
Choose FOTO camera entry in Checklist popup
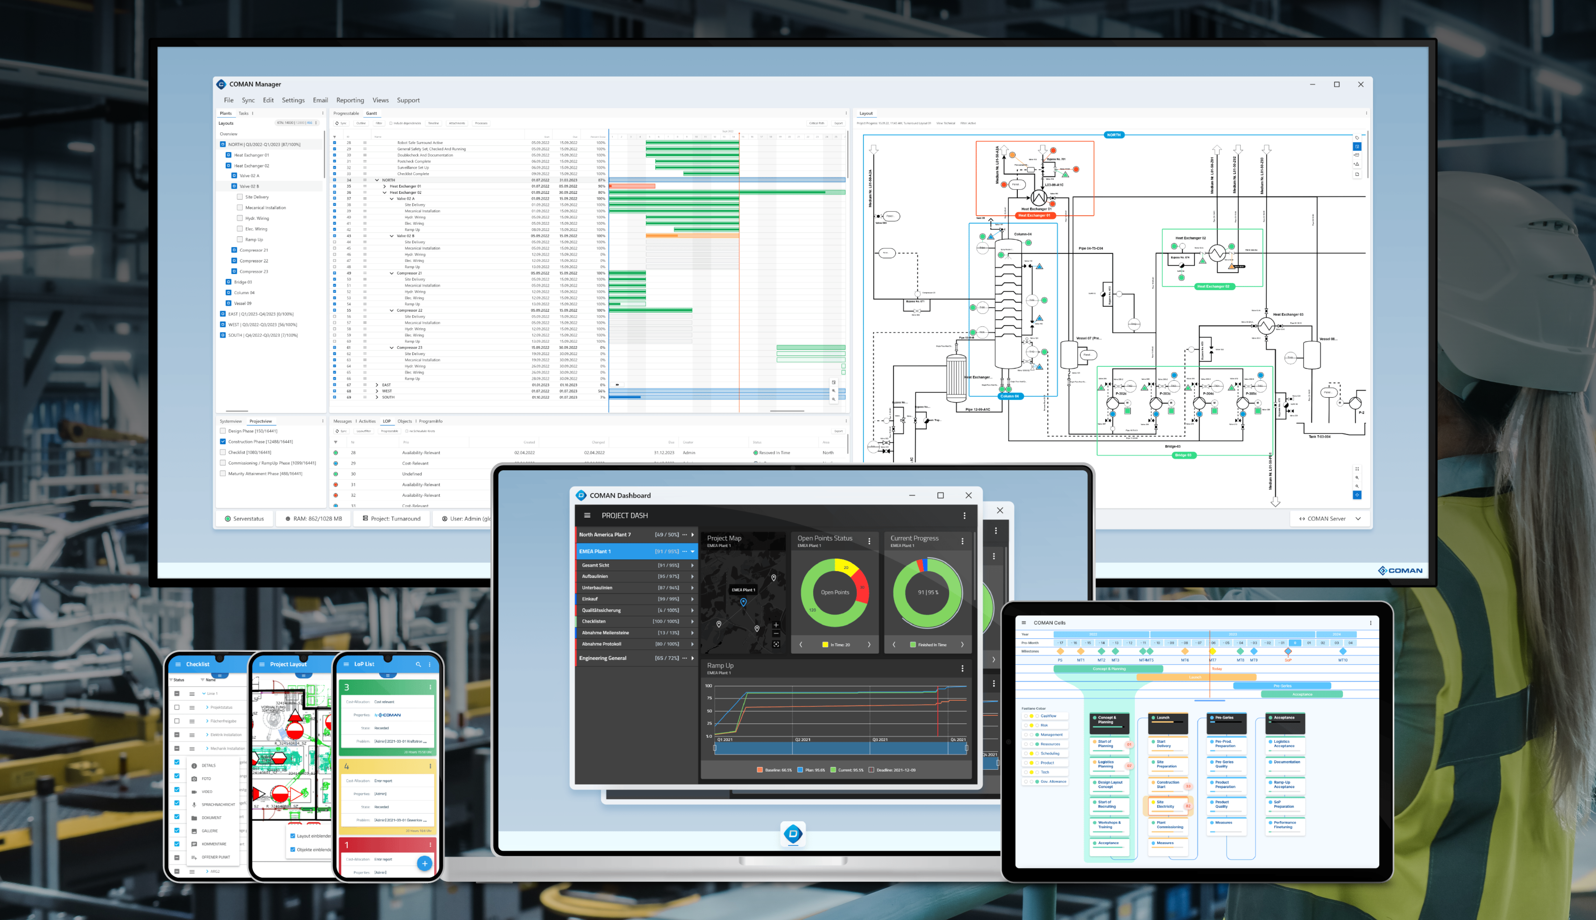[201, 779]
